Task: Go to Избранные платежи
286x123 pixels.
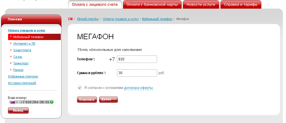Action: pos(23,76)
